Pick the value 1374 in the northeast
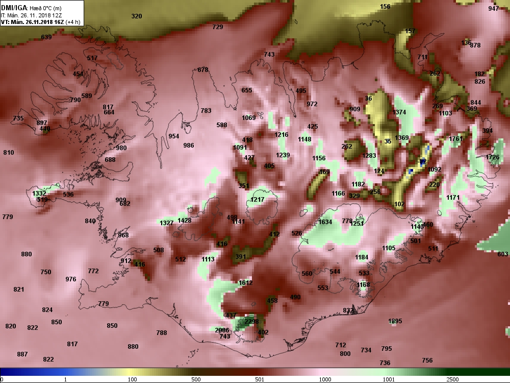 (399, 112)
